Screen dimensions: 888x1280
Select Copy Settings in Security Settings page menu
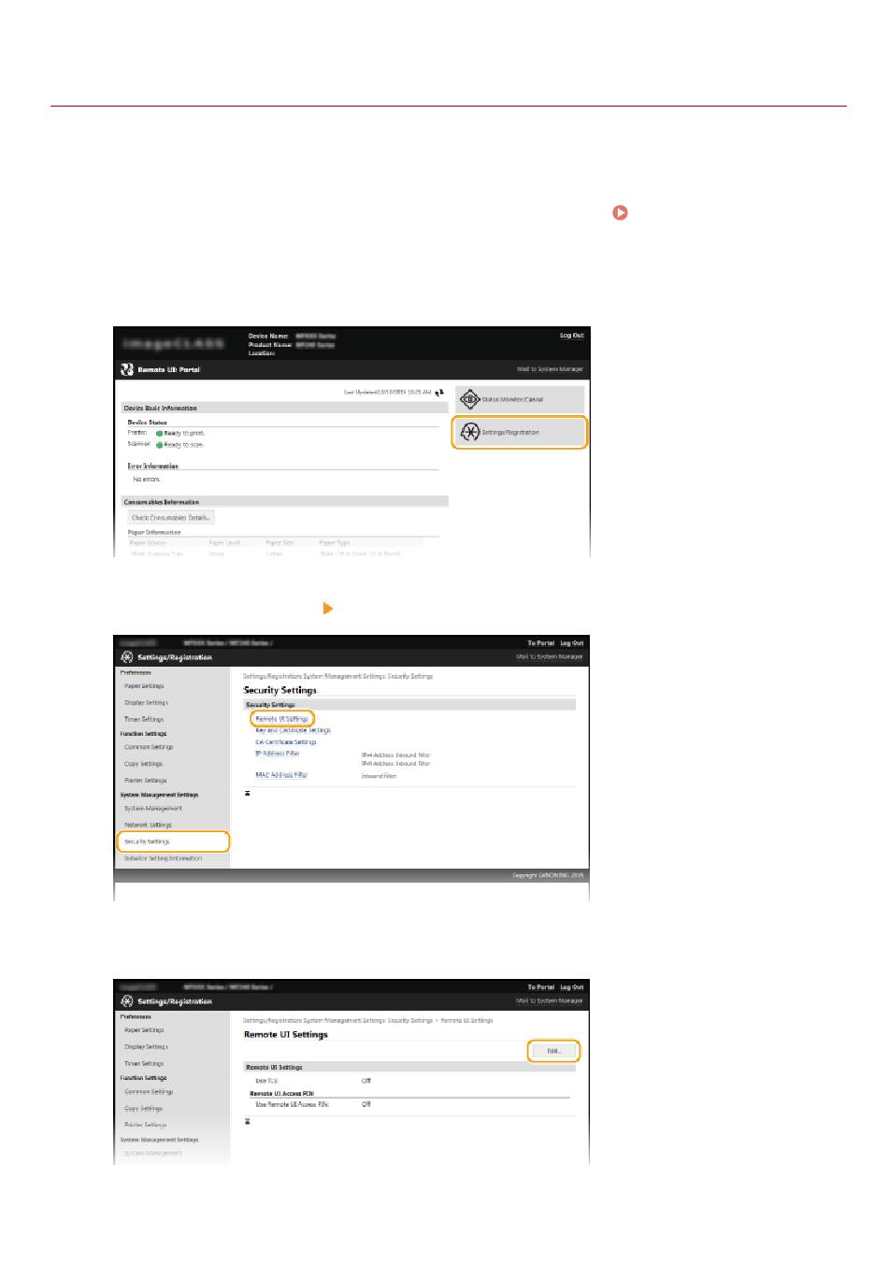point(143,764)
